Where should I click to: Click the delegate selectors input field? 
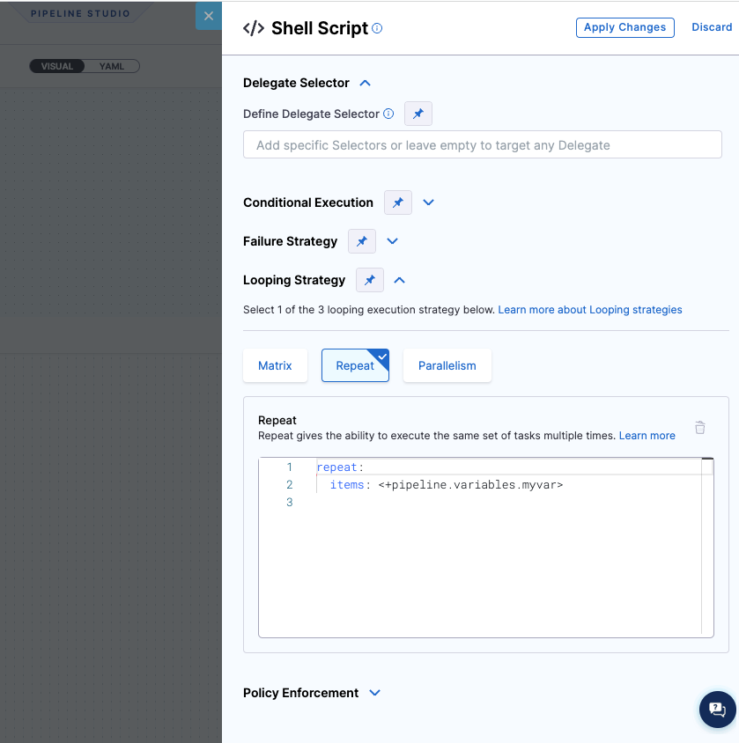coord(482,145)
